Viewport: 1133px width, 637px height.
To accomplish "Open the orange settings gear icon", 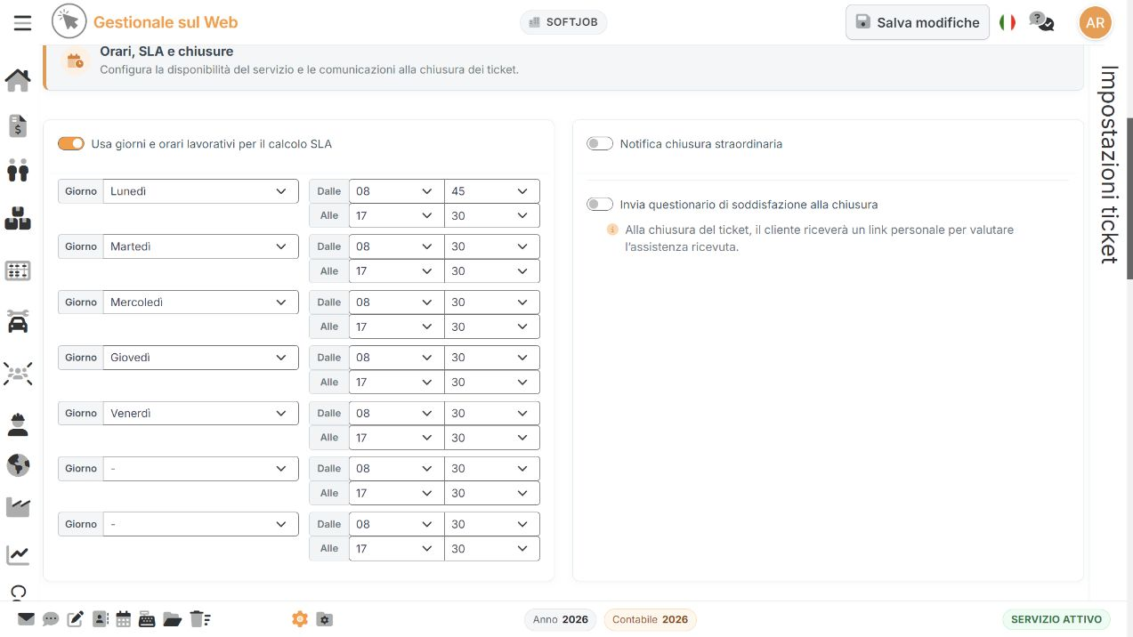I will 300,619.
